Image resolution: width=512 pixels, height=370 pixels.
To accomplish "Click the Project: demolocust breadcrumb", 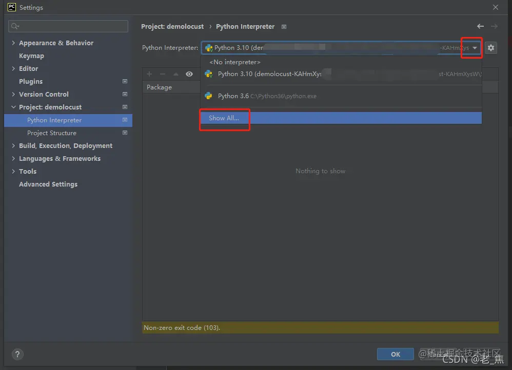I will tap(172, 27).
